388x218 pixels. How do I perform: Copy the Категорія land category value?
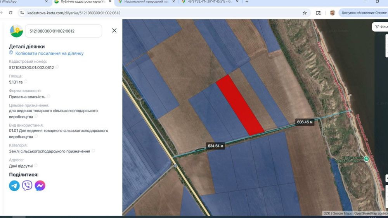pyautogui.click(x=93, y=151)
